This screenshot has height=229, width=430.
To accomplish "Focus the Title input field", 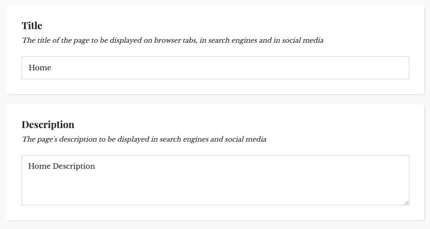I will 215,68.
